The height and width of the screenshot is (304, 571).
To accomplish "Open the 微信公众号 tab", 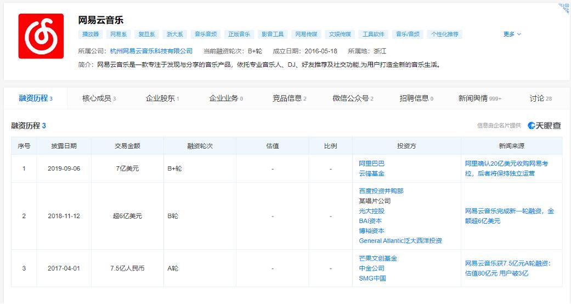I will click(x=353, y=98).
